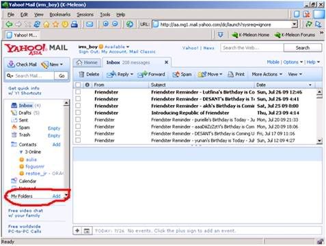Click the Search the Web input field
The height and width of the screenshot is (246, 326).
(252, 48)
